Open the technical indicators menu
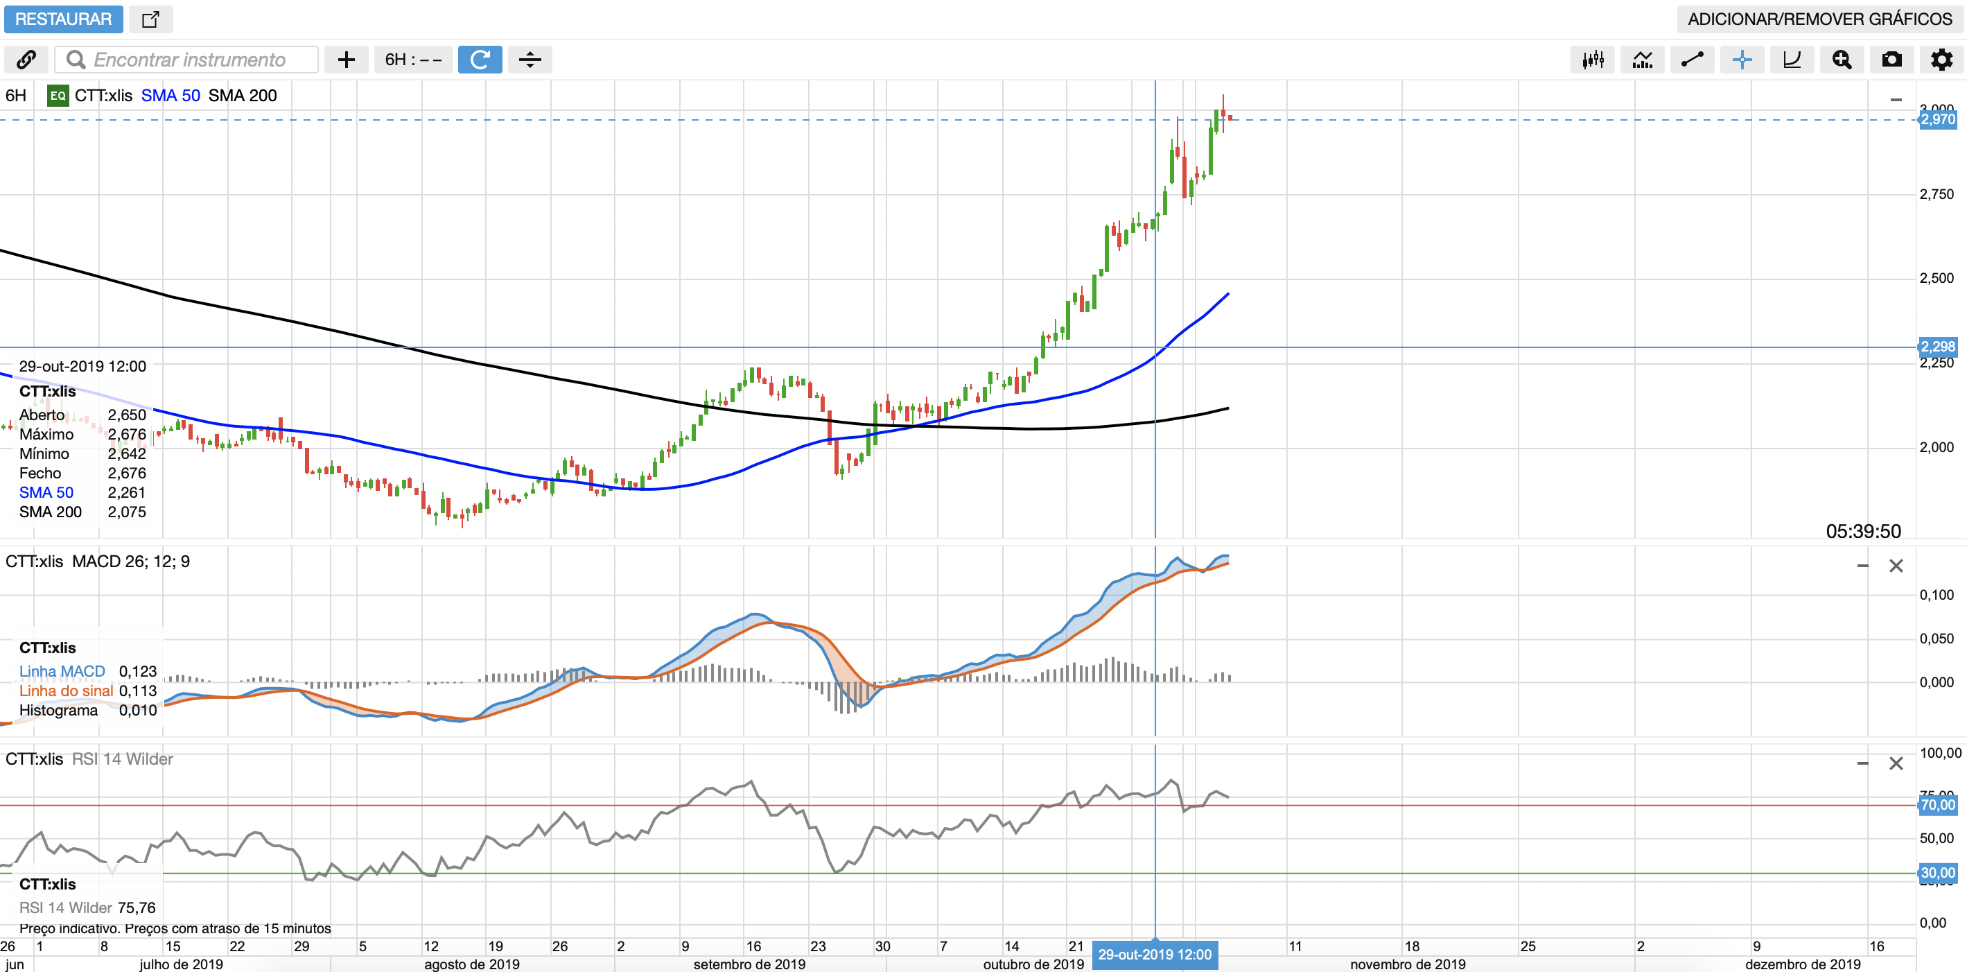Screen dimensions: 1967x972 click(x=1642, y=60)
